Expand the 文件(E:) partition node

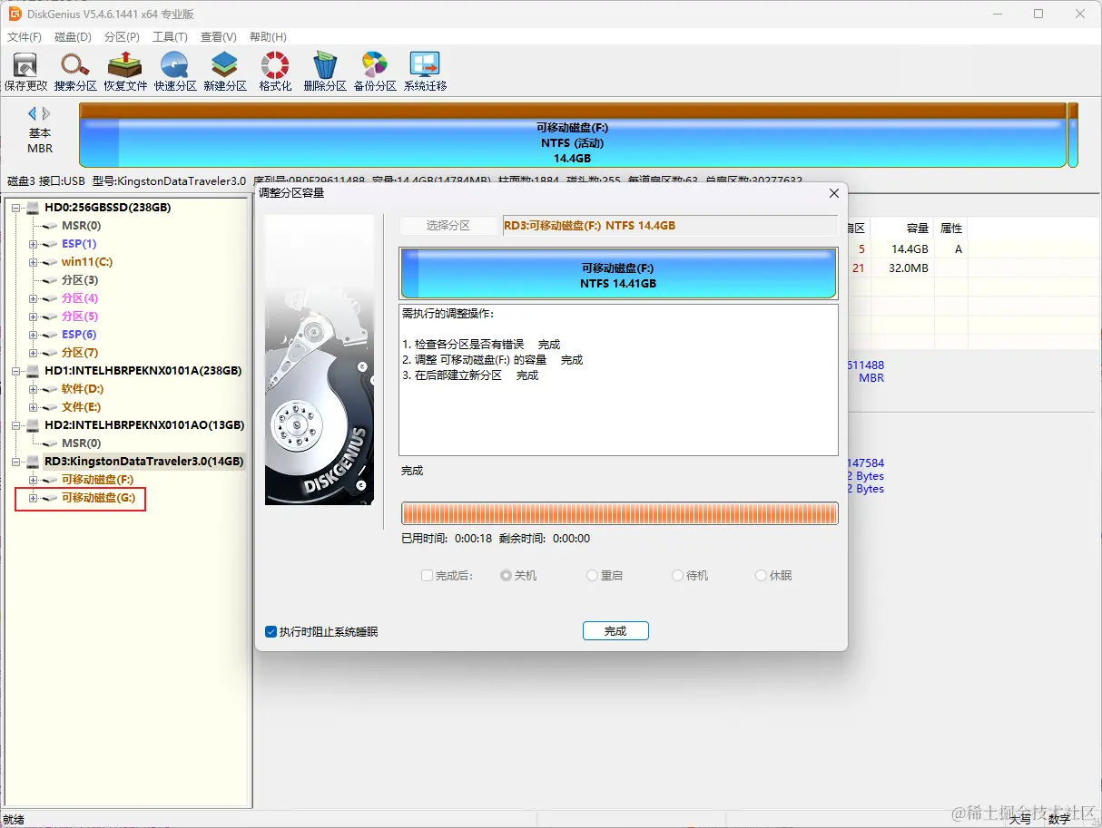pos(34,407)
